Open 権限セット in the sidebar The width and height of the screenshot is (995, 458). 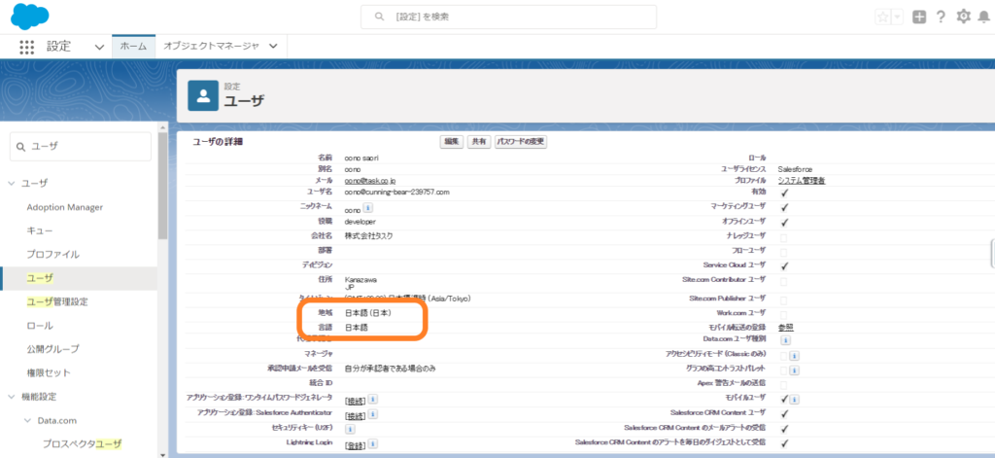pyautogui.click(x=49, y=372)
